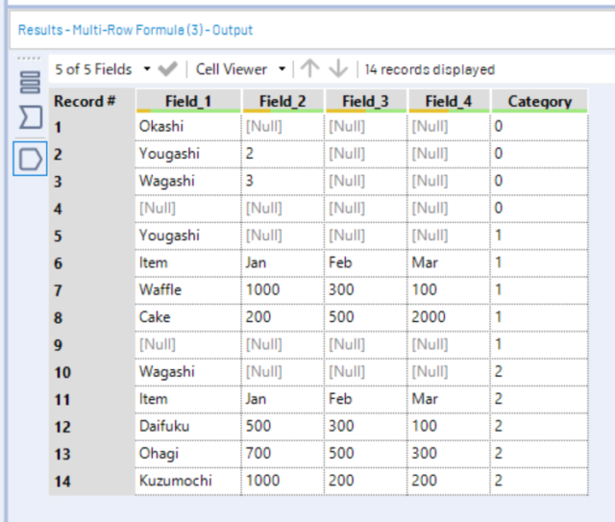Click the dotted panel grip handle
The width and height of the screenshot is (615, 522).
[29, 58]
